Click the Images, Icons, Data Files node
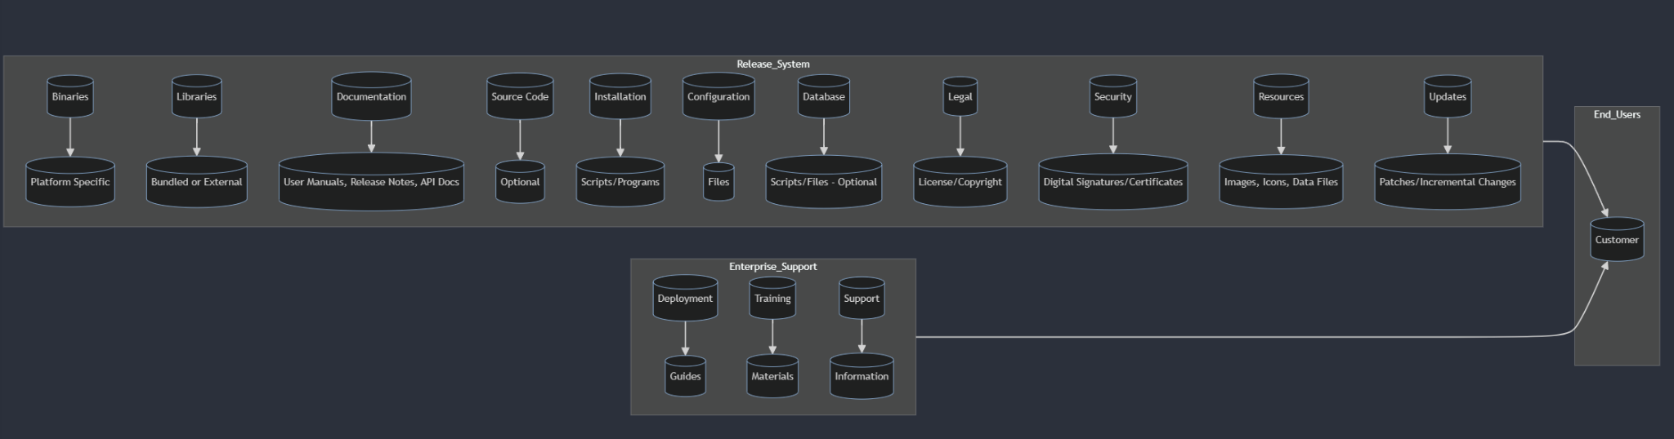Image resolution: width=1674 pixels, height=439 pixels. tap(1281, 182)
